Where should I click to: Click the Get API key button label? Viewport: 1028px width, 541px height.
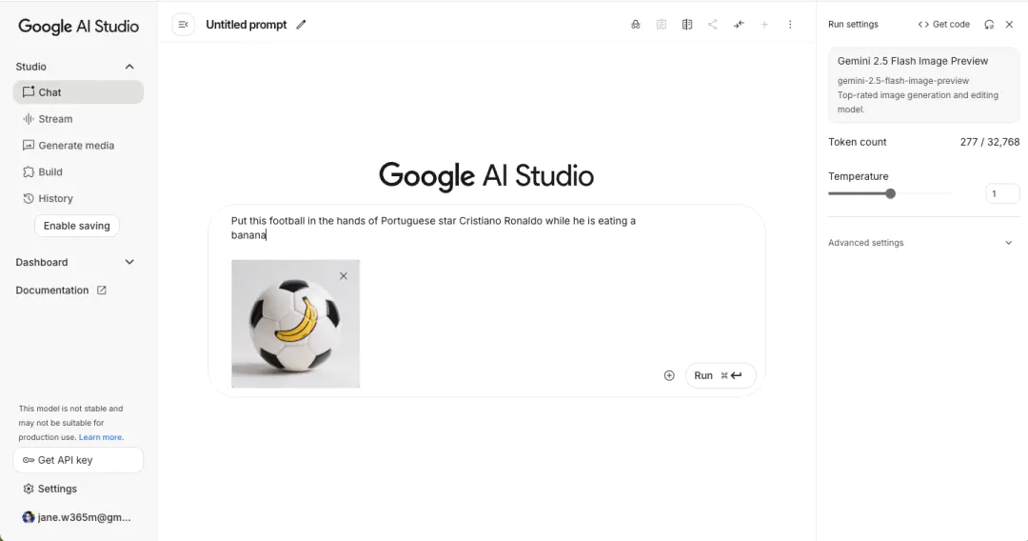point(65,460)
